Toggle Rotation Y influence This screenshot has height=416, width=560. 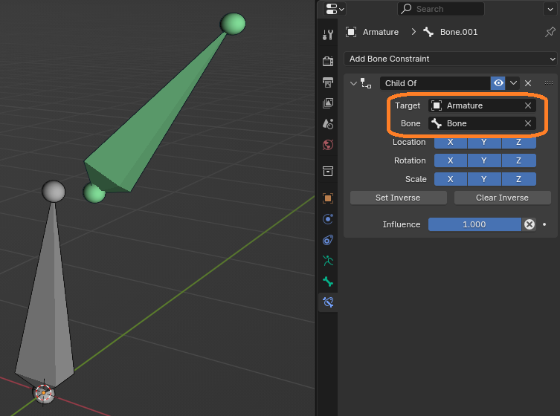[x=484, y=160]
